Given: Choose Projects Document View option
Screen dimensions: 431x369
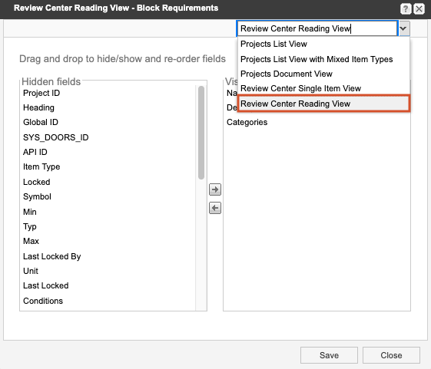Looking at the screenshot, I should coord(323,74).
